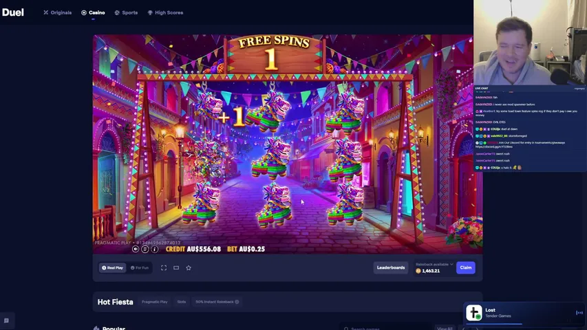Mute the slot game sound icon

coord(136,249)
